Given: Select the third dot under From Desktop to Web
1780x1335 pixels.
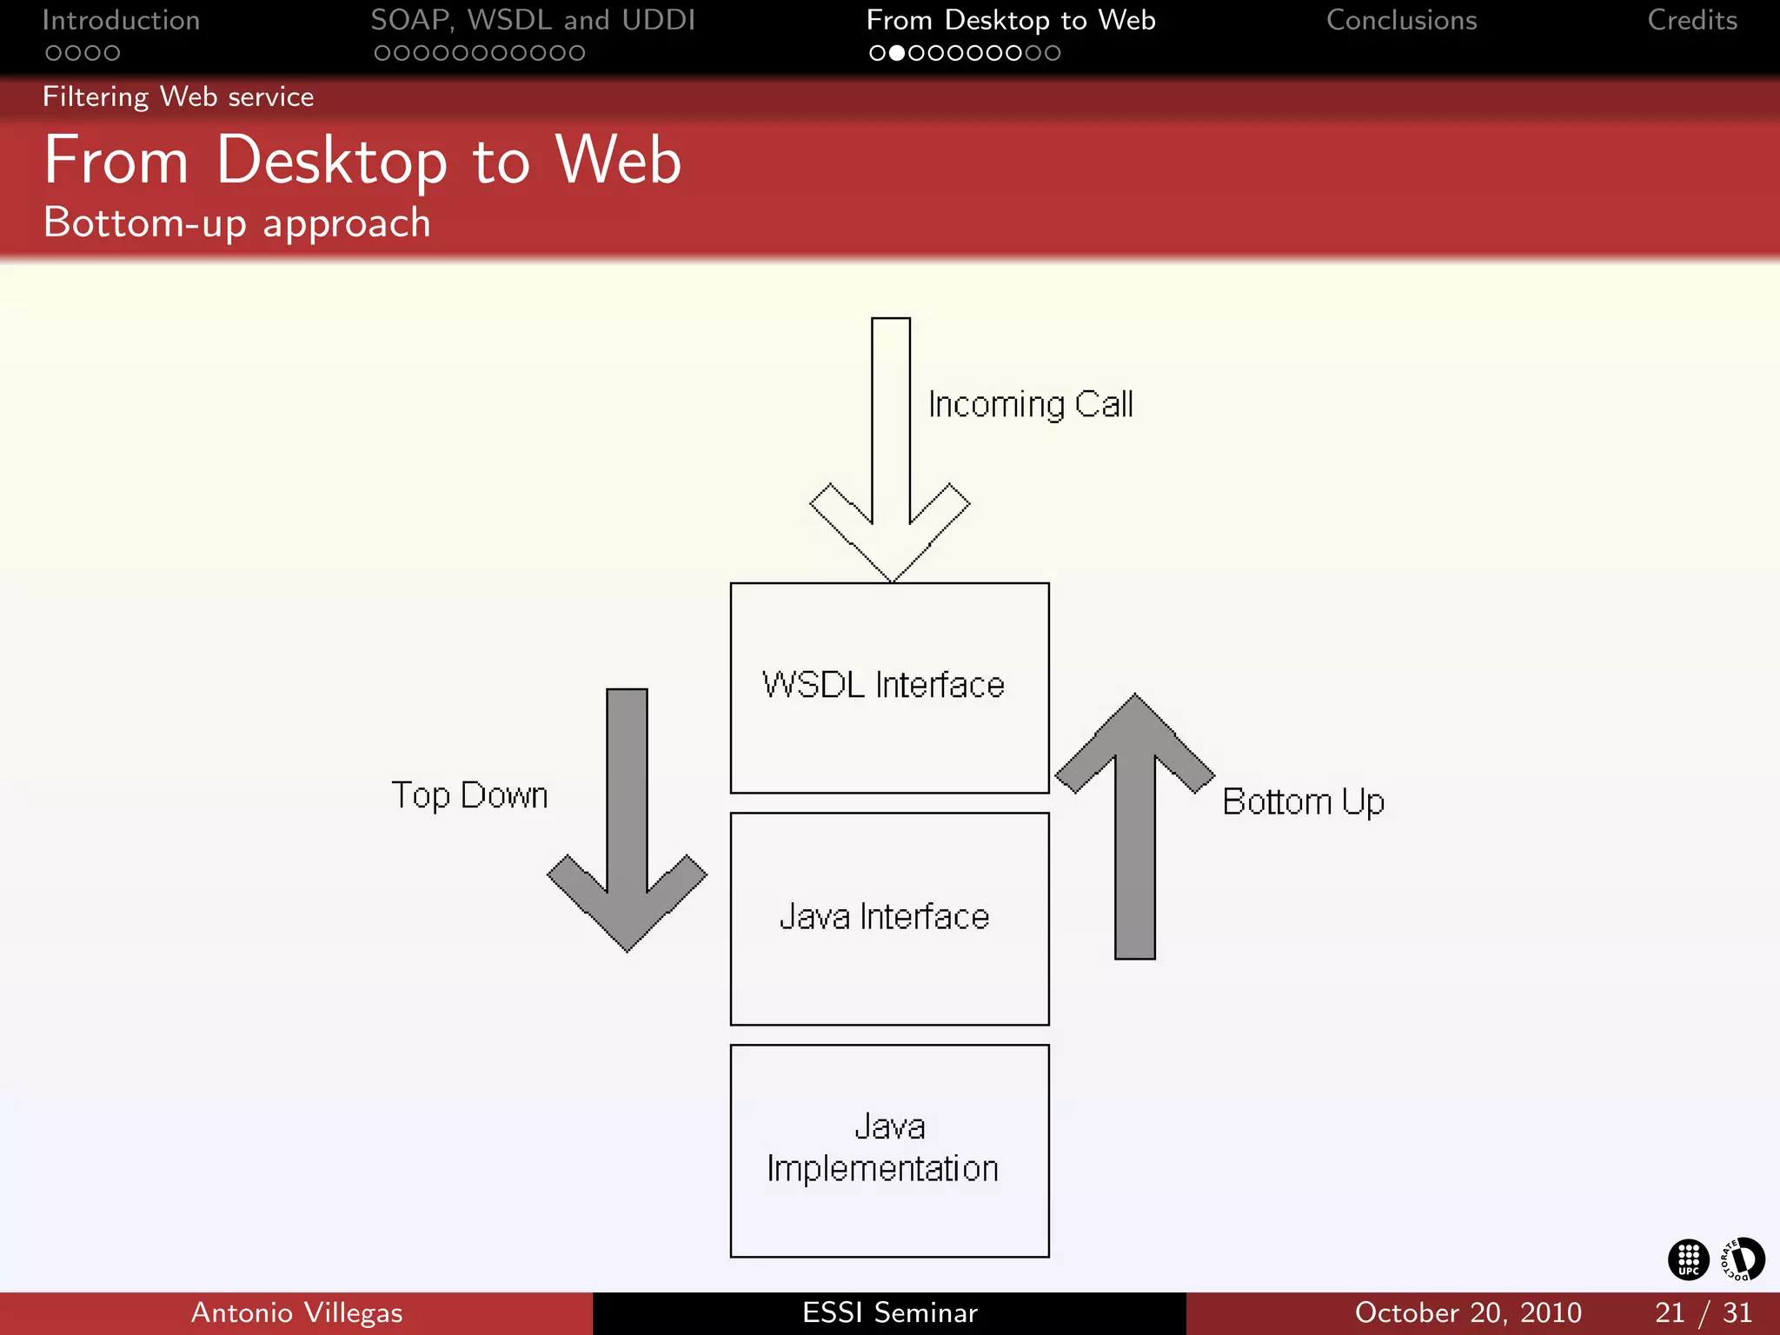Looking at the screenshot, I should 916,53.
